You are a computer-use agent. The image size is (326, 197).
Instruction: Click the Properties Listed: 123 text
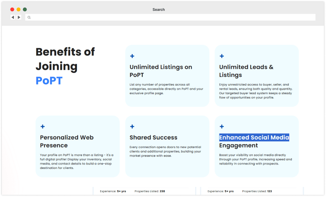click(x=257, y=191)
